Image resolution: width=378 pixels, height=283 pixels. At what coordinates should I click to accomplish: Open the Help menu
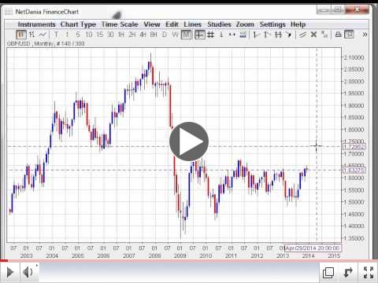coord(298,24)
